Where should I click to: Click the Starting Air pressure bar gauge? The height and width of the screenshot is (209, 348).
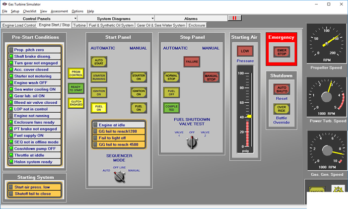coord(245,109)
